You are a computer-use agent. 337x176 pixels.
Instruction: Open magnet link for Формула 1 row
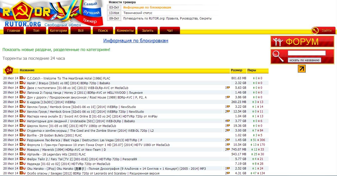25,145
